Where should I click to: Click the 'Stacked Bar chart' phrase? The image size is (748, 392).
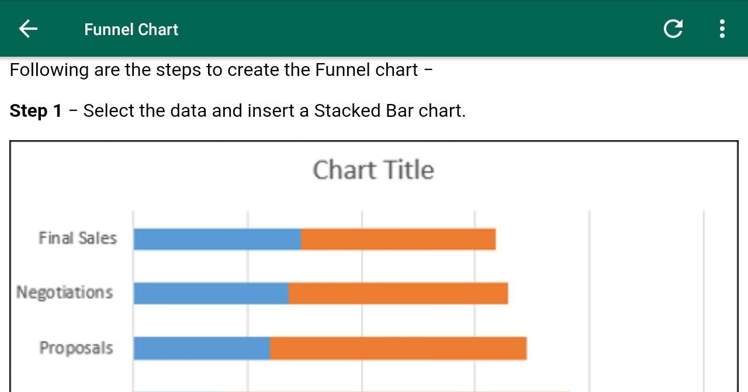(387, 111)
